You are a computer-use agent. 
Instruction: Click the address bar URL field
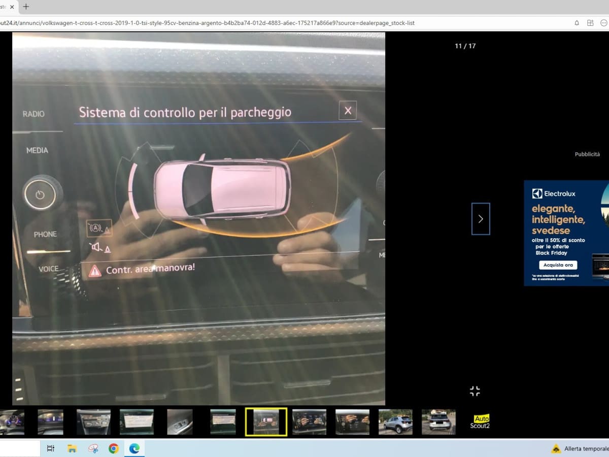pos(254,23)
